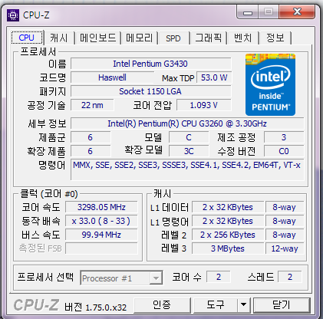Click the L1 데이터 cache size value
Viewport: 323px width, 319px height.
(x=228, y=207)
